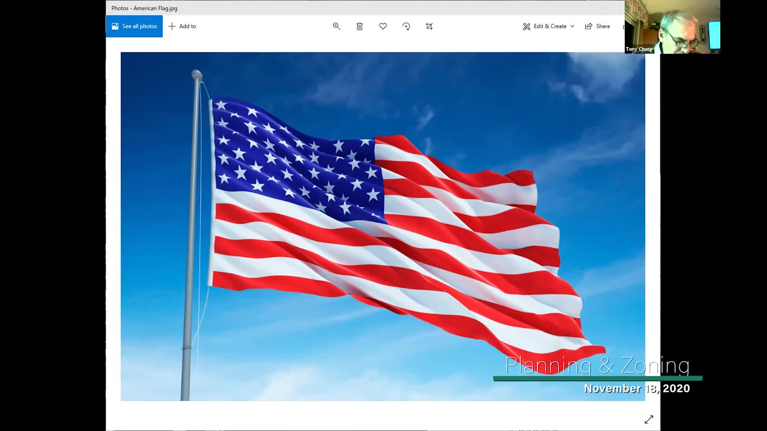Click the zoom magnifier icon

[336, 26]
